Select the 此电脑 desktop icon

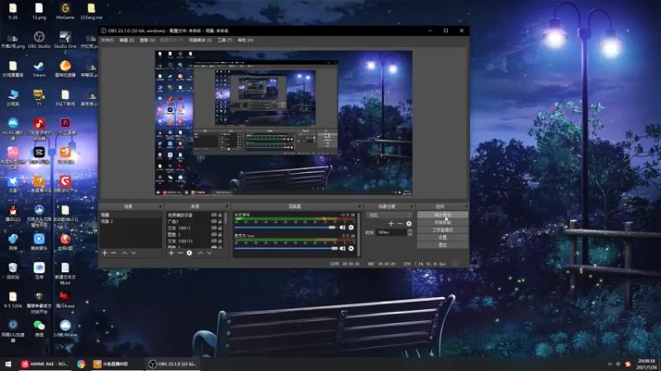[x=13, y=97]
